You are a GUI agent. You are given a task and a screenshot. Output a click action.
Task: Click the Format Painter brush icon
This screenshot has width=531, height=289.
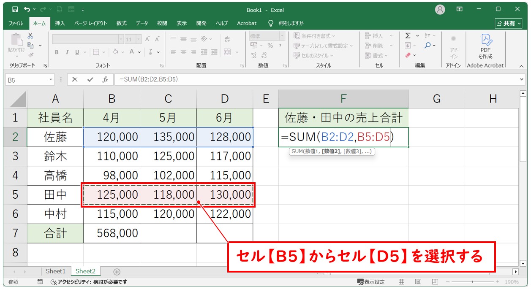[x=30, y=54]
